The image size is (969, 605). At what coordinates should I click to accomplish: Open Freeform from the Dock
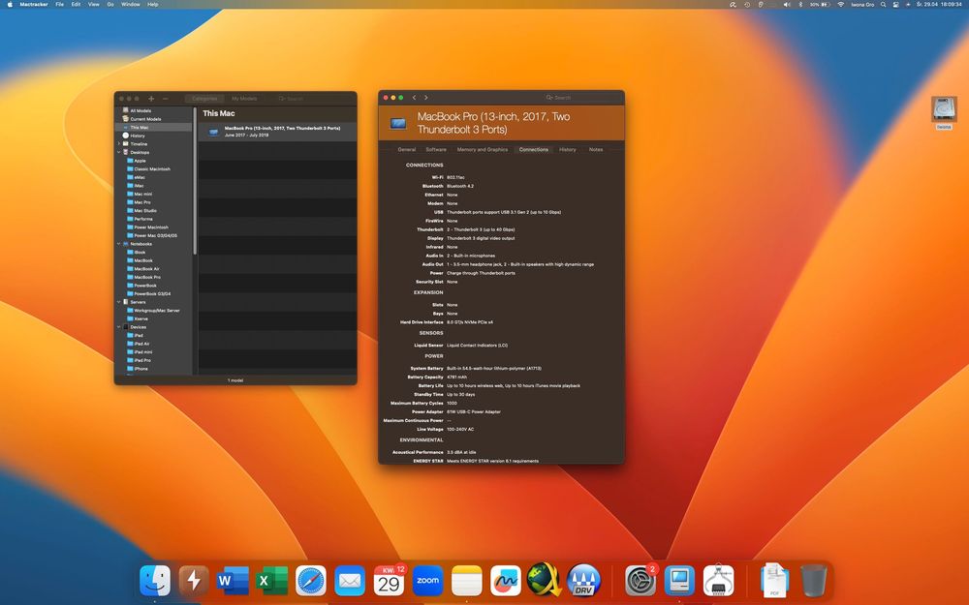click(506, 580)
